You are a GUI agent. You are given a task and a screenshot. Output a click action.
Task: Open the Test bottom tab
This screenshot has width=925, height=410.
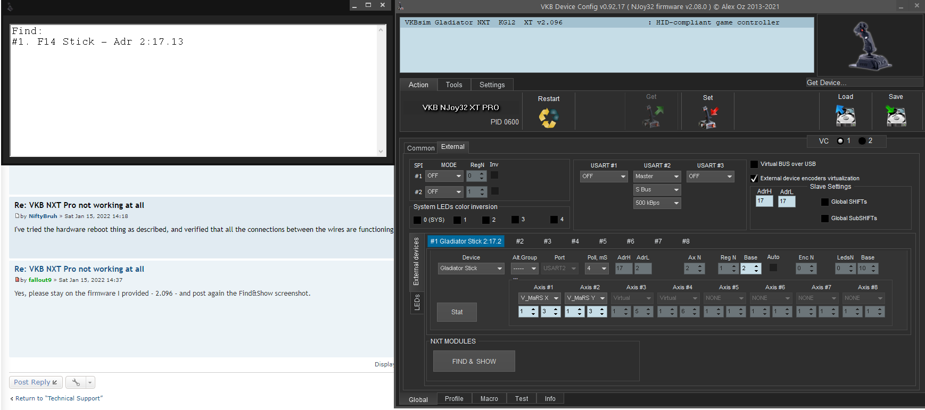click(522, 399)
